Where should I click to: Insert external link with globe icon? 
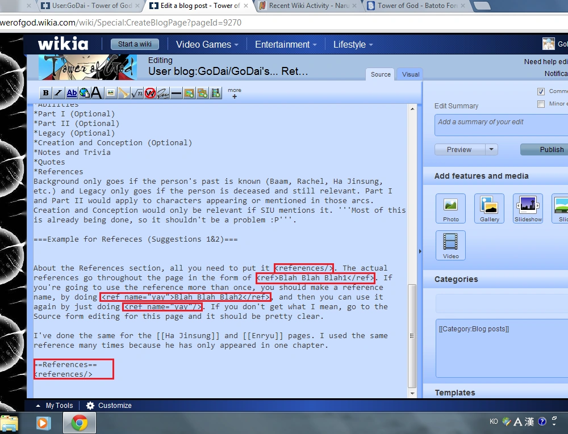point(85,93)
